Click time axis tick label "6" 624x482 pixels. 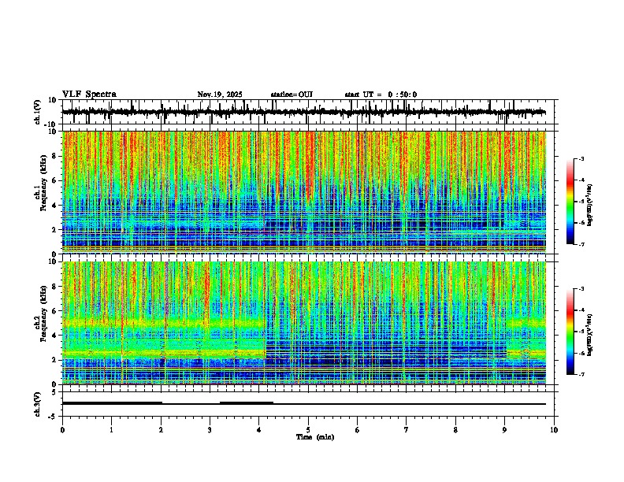(358, 430)
